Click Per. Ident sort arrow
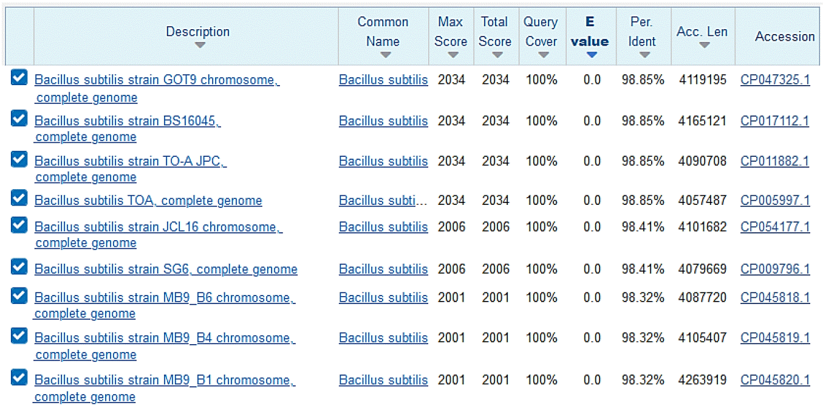The width and height of the screenshot is (823, 408). click(x=644, y=55)
